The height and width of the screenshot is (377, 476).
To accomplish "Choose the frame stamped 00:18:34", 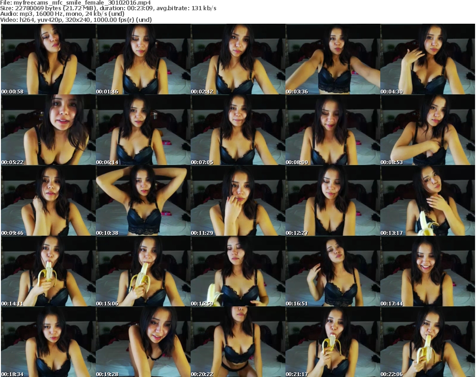I will 48,342.
